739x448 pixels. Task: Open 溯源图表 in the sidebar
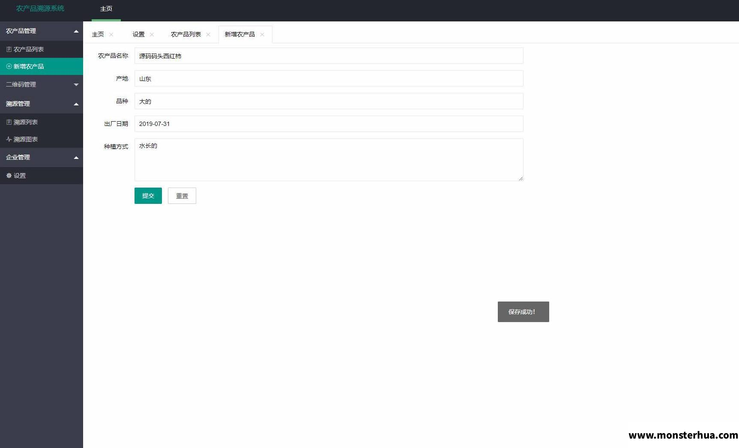(42, 139)
